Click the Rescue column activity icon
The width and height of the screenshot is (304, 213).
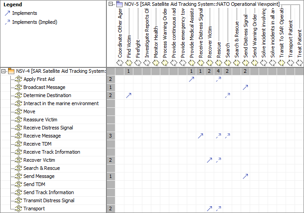click(x=219, y=63)
